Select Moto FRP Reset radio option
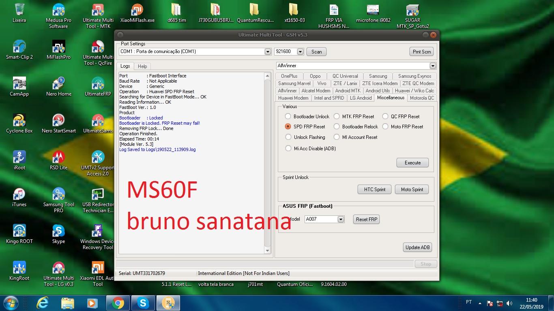This screenshot has width=554, height=311. [x=385, y=126]
